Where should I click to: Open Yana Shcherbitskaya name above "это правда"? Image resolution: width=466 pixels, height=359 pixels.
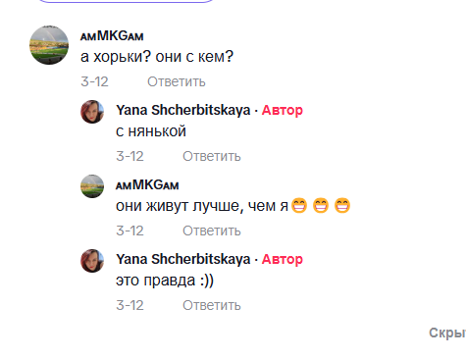(183, 259)
